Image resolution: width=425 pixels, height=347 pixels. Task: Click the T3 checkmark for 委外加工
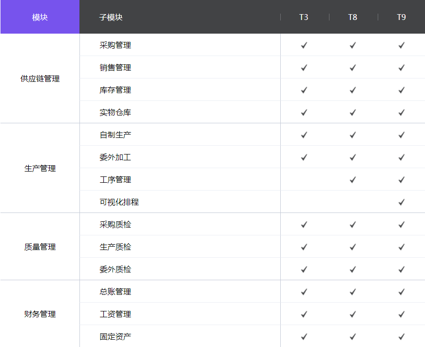pyautogui.click(x=304, y=157)
